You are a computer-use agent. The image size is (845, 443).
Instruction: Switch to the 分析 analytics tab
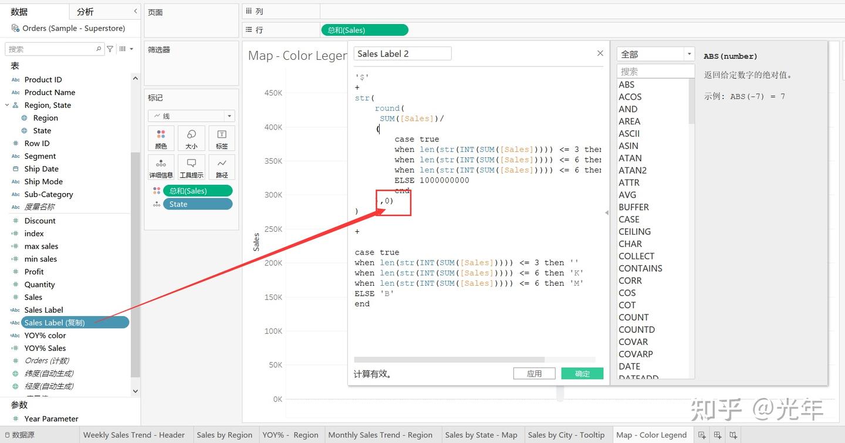click(x=85, y=12)
